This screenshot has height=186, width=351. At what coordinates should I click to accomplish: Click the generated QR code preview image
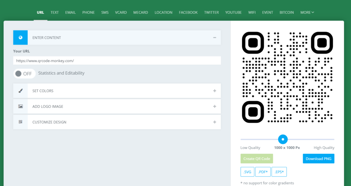288,77
